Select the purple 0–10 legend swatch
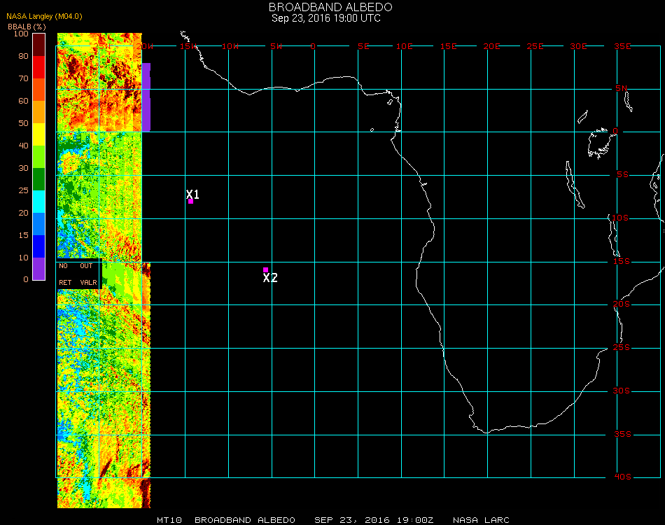This screenshot has width=665, height=525. click(39, 268)
